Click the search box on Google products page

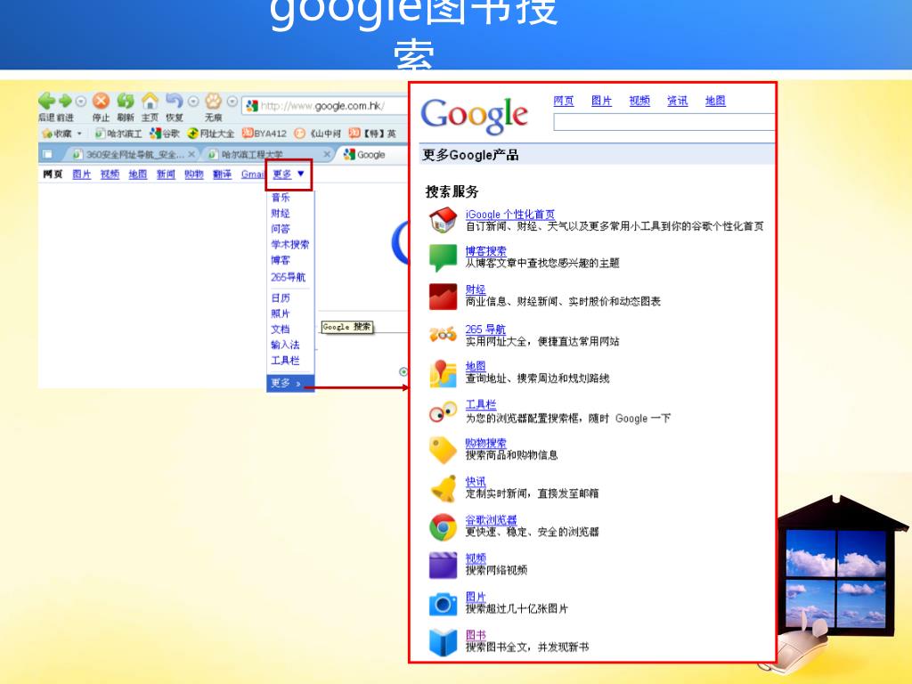click(664, 122)
